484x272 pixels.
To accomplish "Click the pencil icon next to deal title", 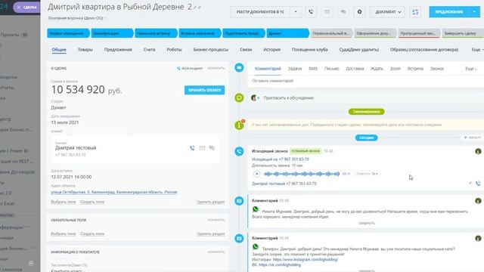I will pyautogui.click(x=195, y=8).
